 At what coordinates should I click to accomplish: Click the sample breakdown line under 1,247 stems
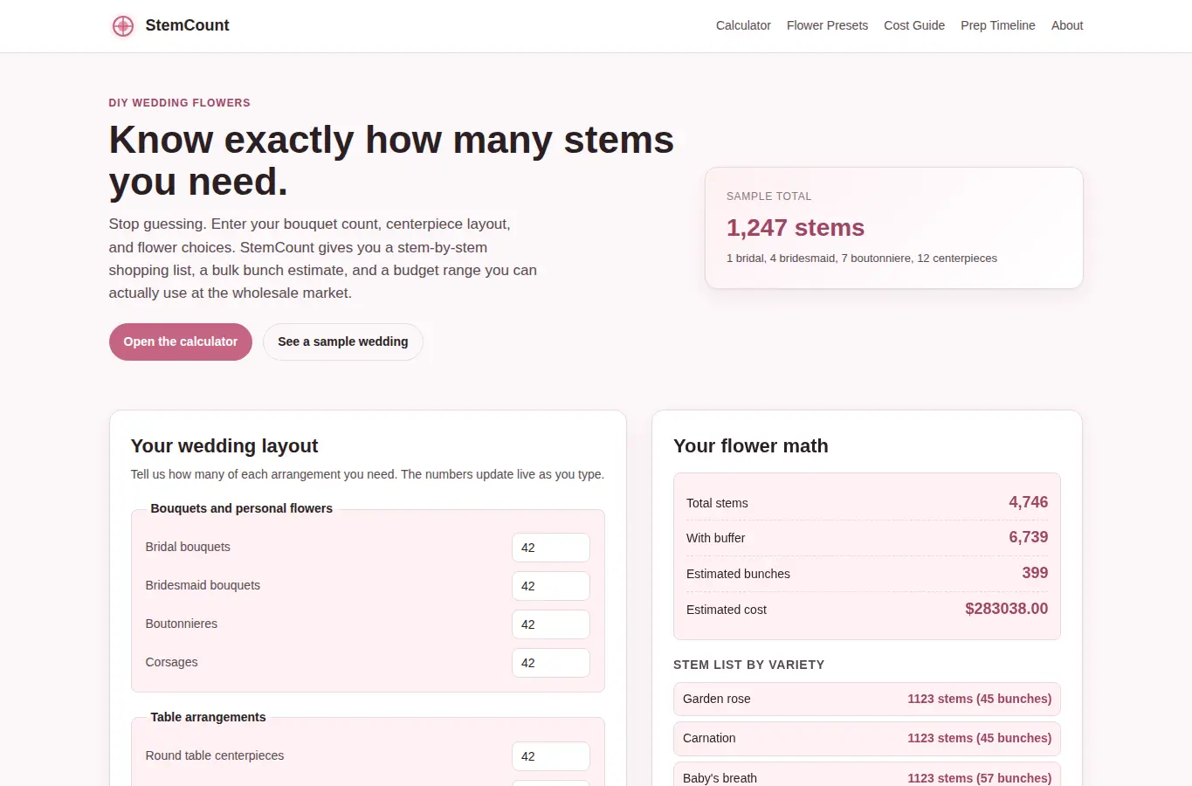(862, 259)
